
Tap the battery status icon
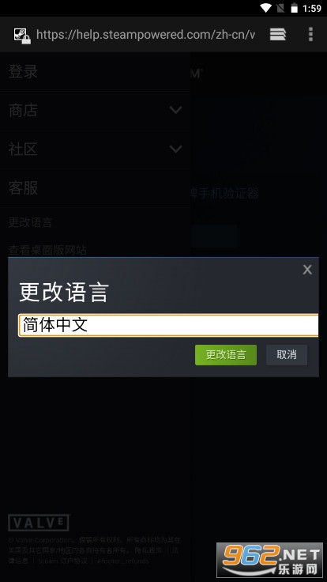point(294,8)
